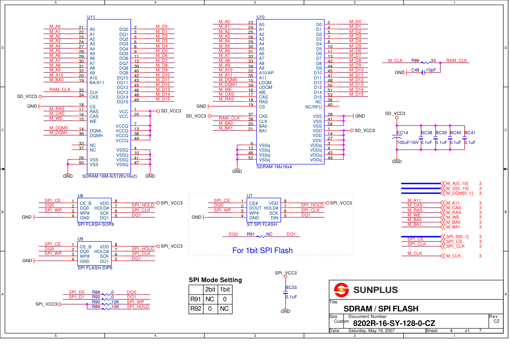510x360 pixels.
Task: Click the SUNPLUS logo in title block
Action: click(x=366, y=290)
